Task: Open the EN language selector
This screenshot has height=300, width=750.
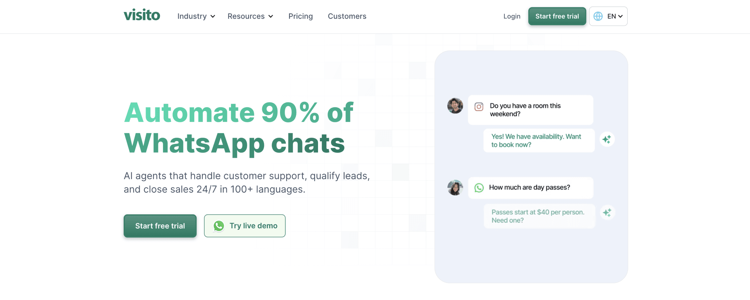Action: (615, 16)
